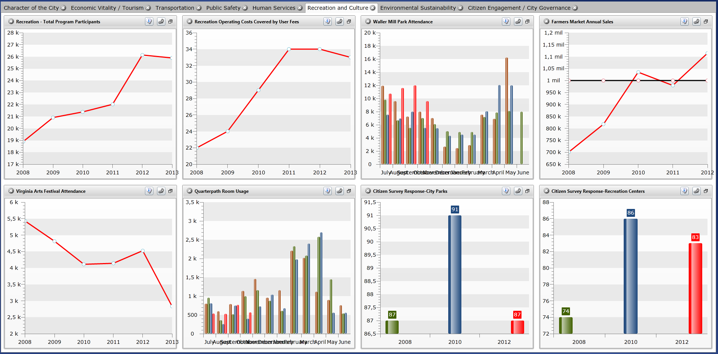Open info for Recreation Total Program Participants
This screenshot has width=718, height=354.
tap(149, 21)
